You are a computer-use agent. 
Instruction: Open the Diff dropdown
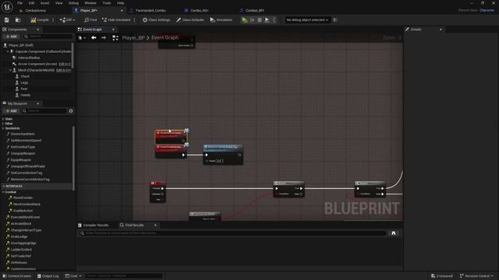(x=68, y=19)
